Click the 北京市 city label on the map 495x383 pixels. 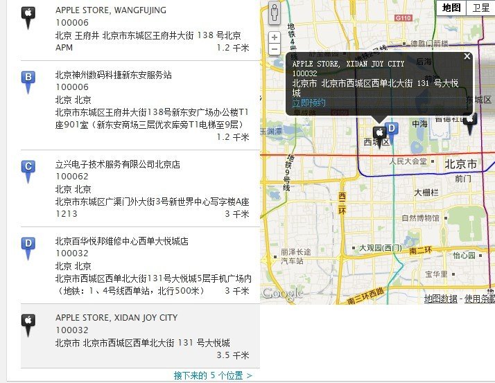[460, 164]
